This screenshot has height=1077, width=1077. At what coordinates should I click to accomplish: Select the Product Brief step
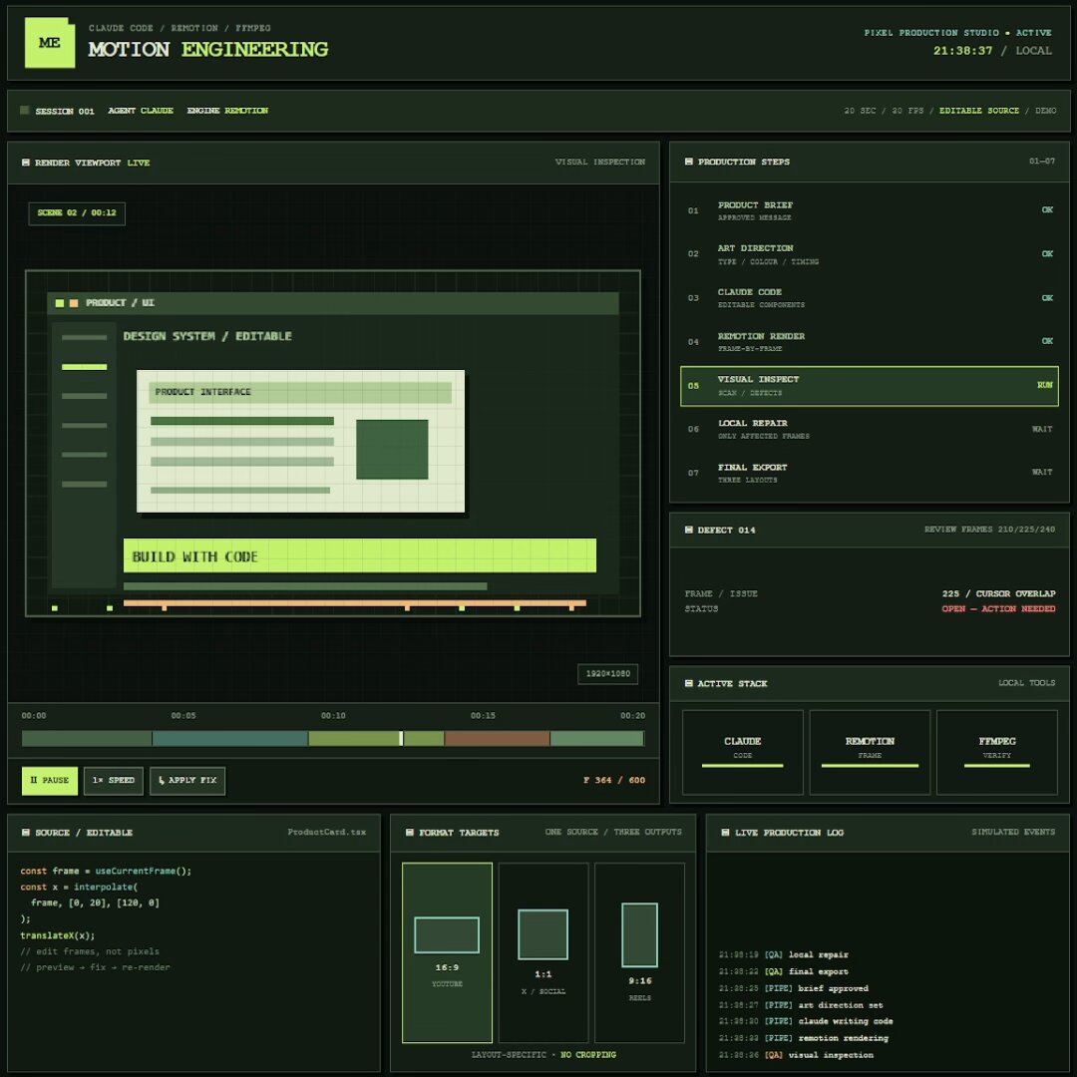pyautogui.click(x=869, y=210)
